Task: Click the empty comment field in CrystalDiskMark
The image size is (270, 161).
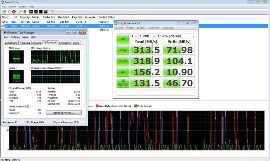Action: coord(156,93)
